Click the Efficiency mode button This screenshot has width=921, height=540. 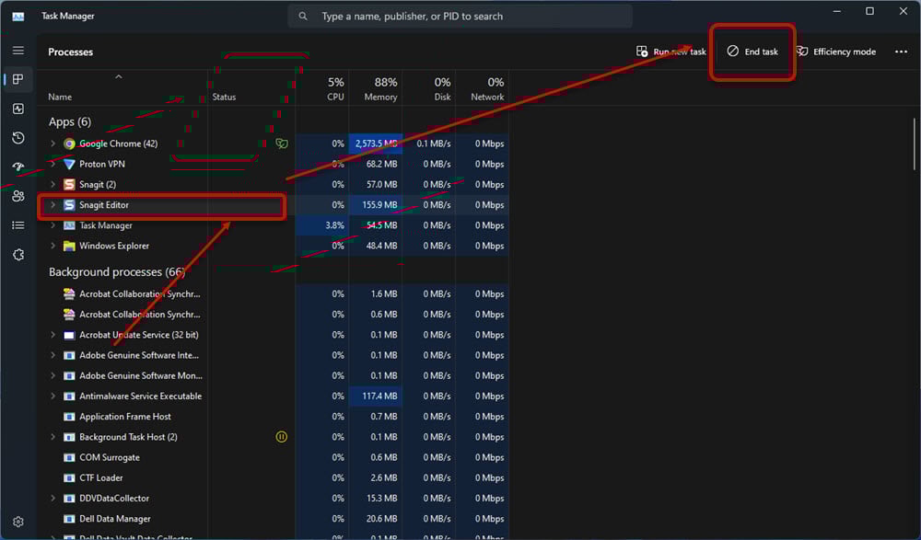(836, 52)
